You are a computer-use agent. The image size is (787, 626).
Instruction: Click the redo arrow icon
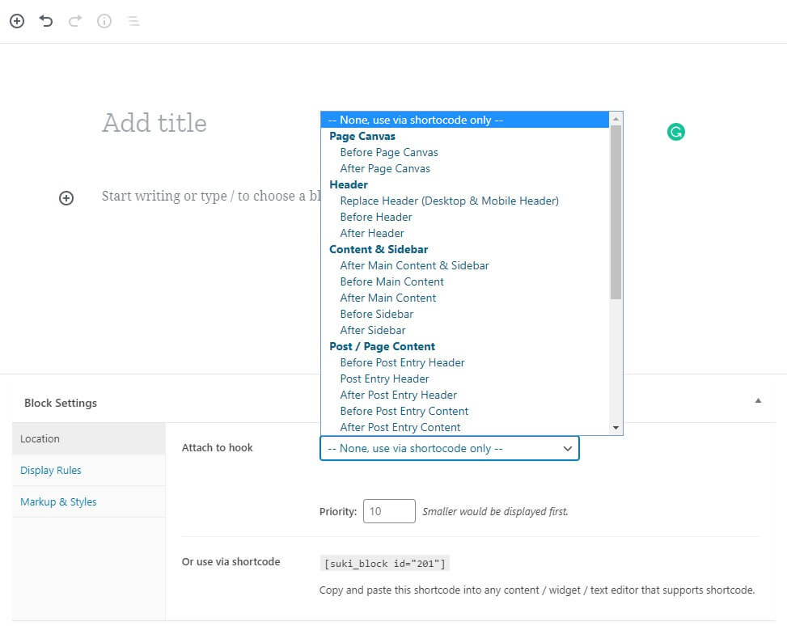coord(75,21)
